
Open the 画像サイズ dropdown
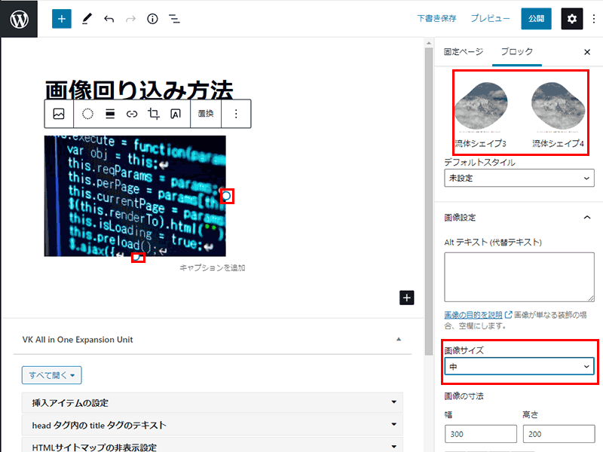point(519,366)
